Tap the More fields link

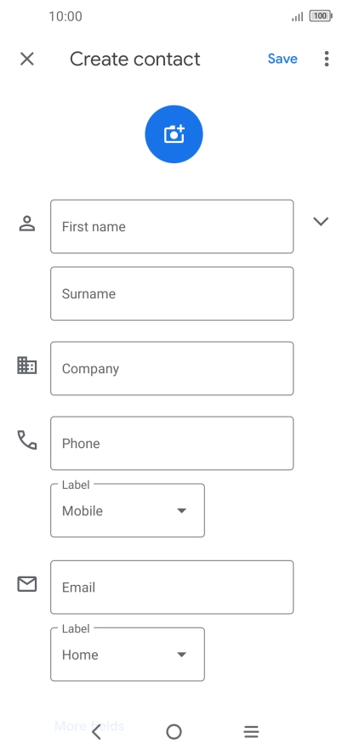point(89,725)
